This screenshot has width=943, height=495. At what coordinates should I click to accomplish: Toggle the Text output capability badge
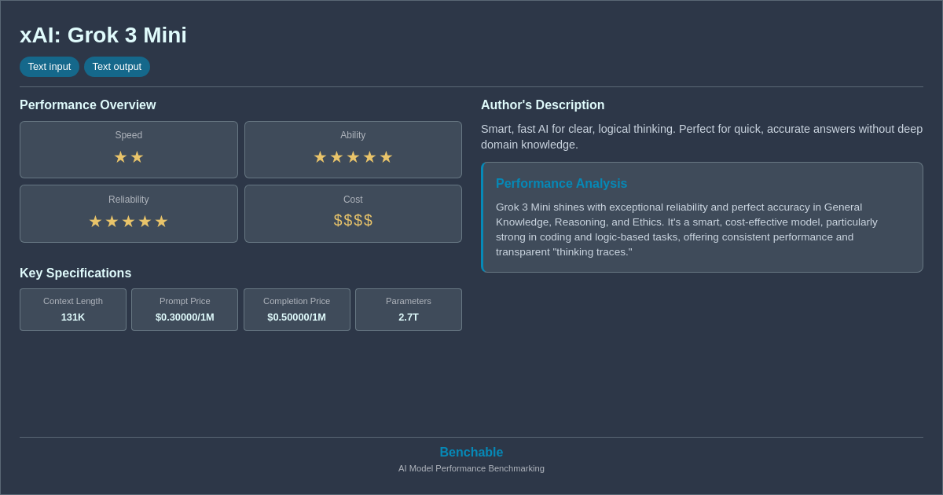[x=117, y=67]
